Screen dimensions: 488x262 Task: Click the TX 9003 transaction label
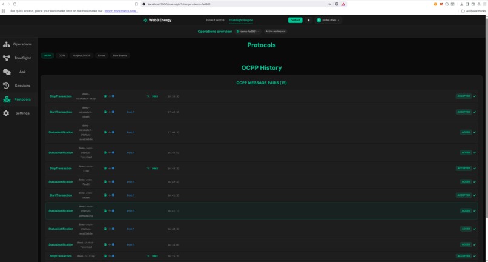pos(152,96)
